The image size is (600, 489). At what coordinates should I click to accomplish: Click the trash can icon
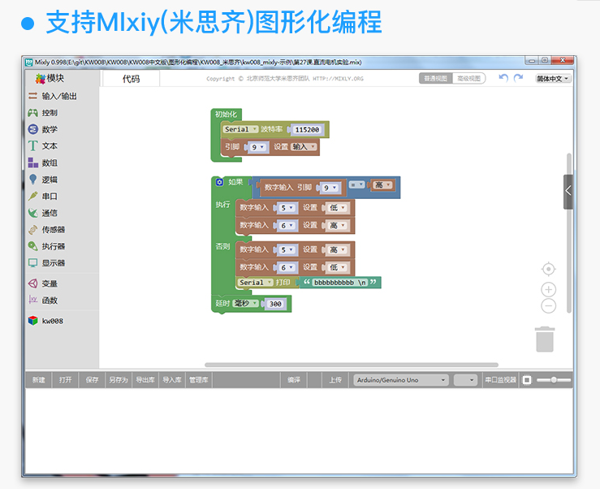545,340
